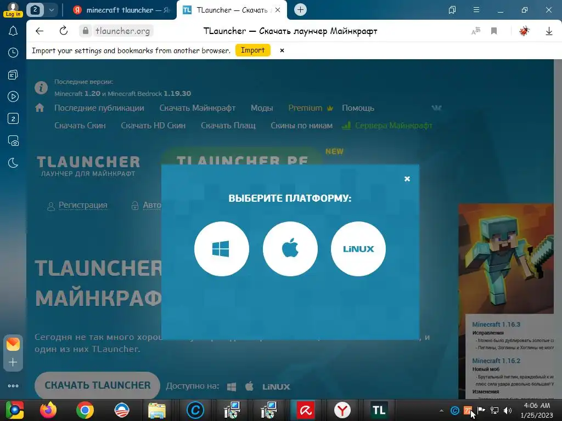
Task: Open the Yandex Mail icon in the sidebar
Action: point(13,344)
